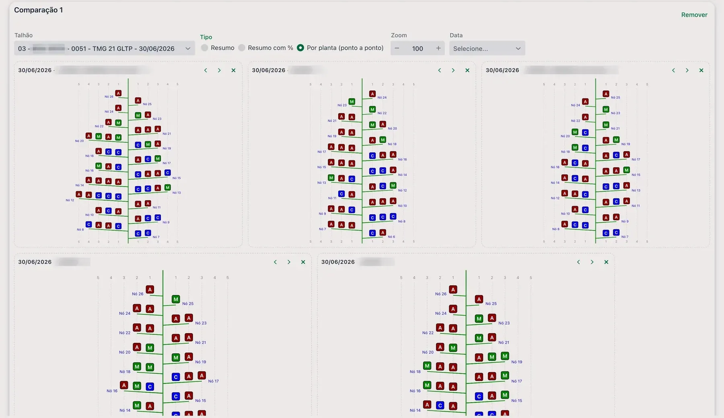
Task: Close the middle top plant panel
Action: (467, 70)
